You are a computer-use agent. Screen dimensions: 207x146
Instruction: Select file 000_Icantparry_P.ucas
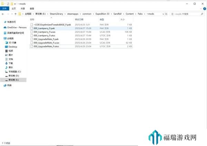coord(45,32)
